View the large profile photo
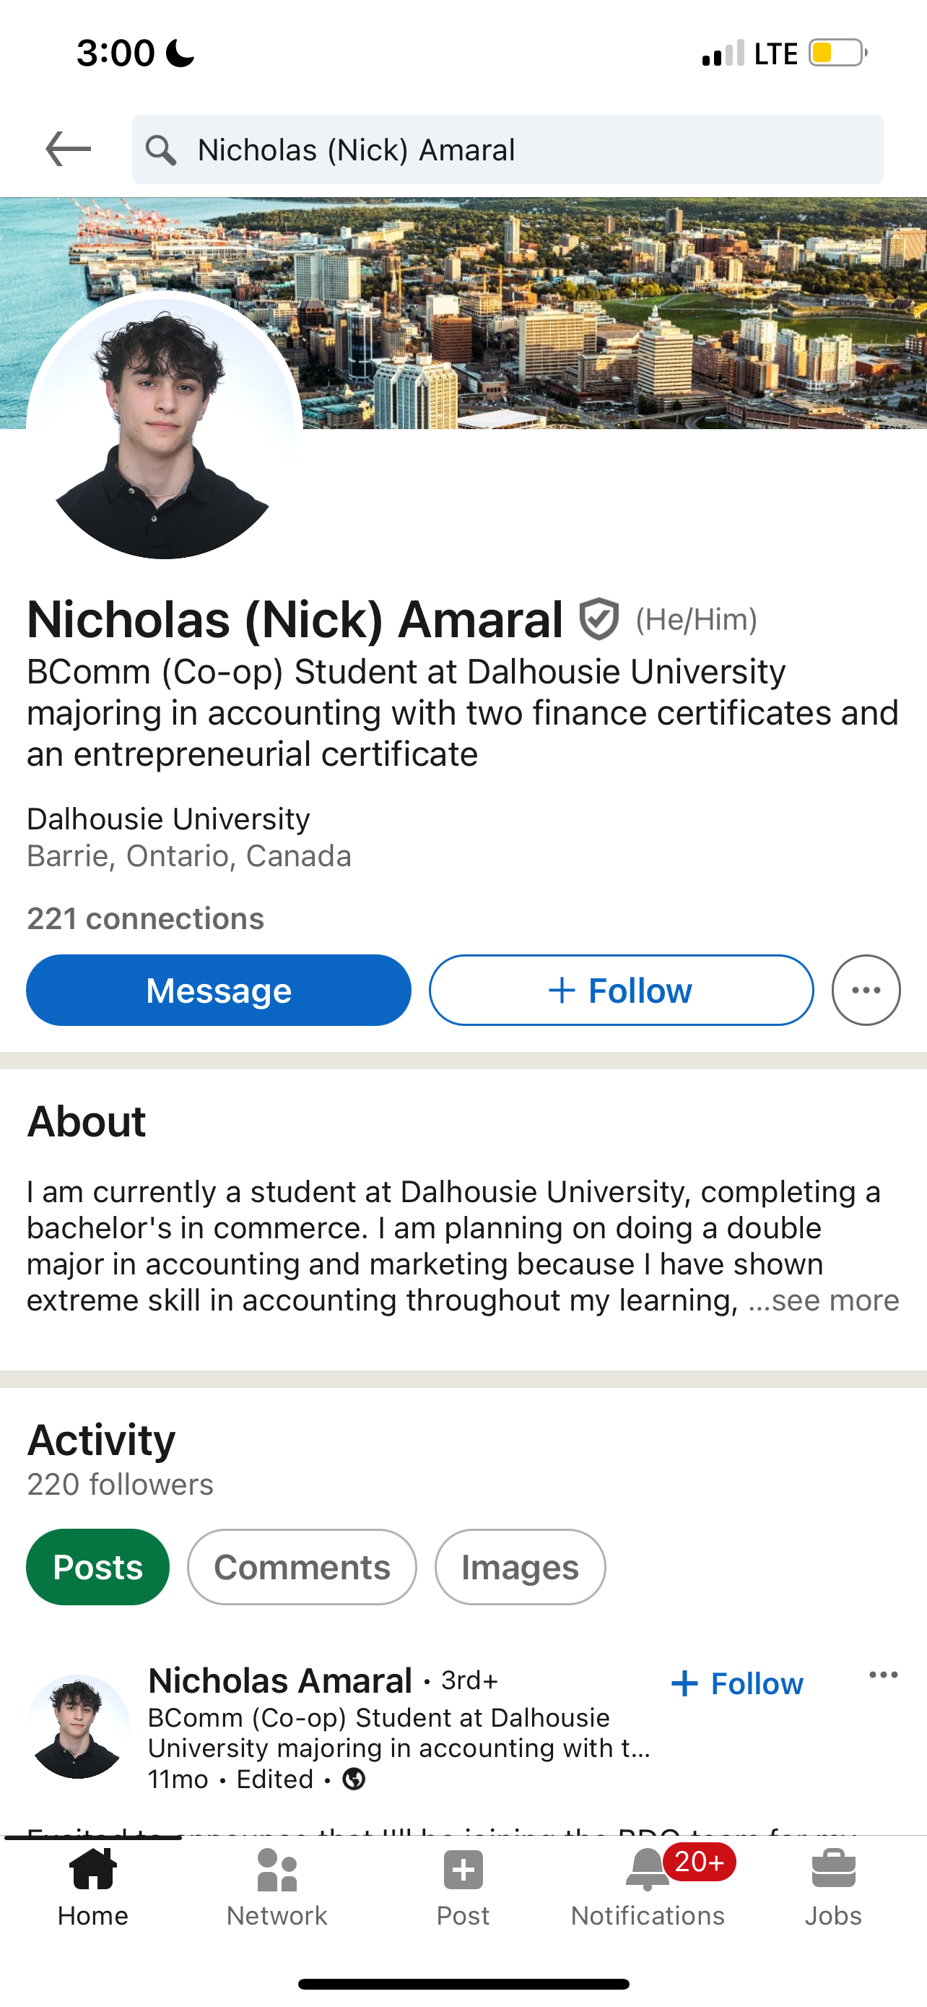927x2007 pixels. pos(163,427)
